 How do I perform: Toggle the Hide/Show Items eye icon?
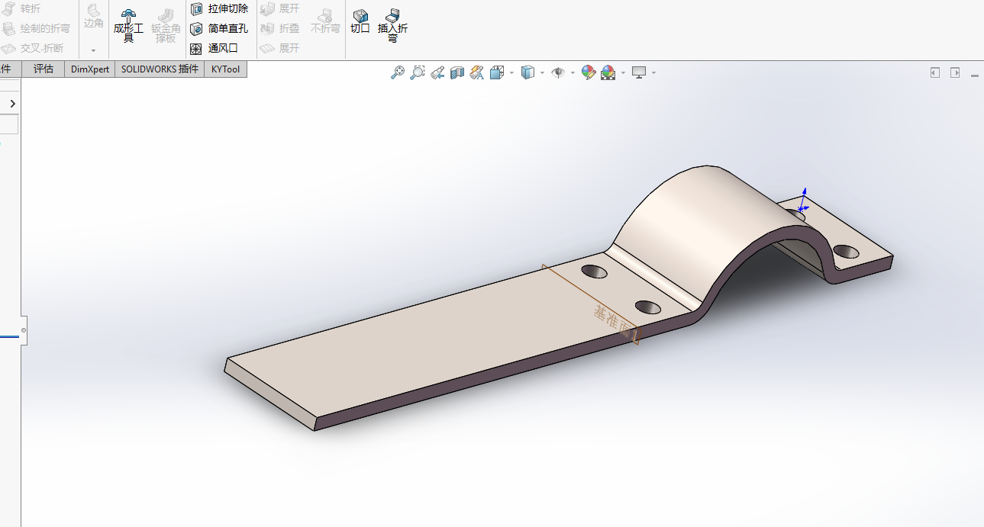coord(559,72)
